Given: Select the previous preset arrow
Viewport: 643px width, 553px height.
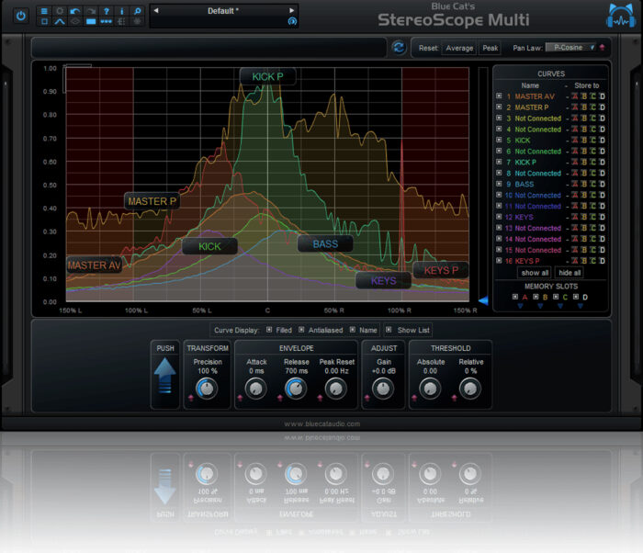Looking at the screenshot, I should coord(156,11).
